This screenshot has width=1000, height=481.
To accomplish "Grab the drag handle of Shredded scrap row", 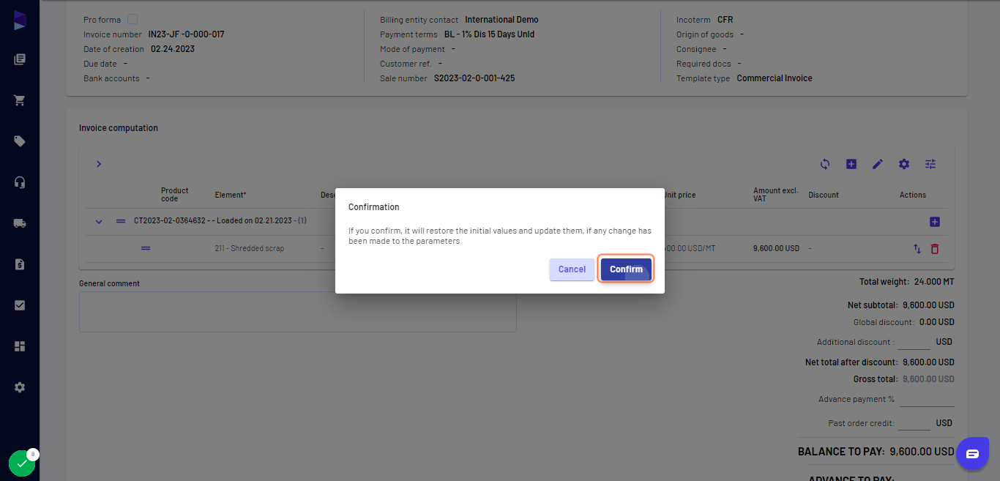I will click(x=146, y=248).
